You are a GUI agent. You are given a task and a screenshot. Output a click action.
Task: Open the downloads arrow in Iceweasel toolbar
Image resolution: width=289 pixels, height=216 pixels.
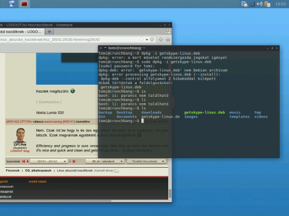(x=161, y=40)
